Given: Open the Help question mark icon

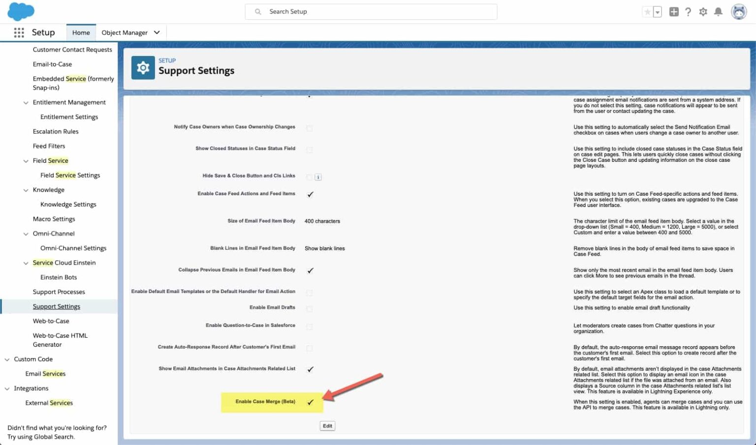Looking at the screenshot, I should 688,11.
